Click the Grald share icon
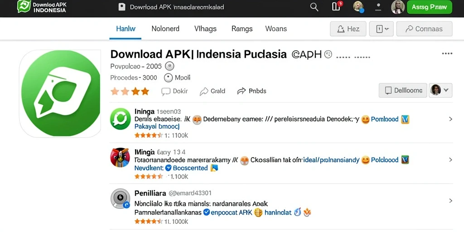The image size is (464, 232). (204, 92)
